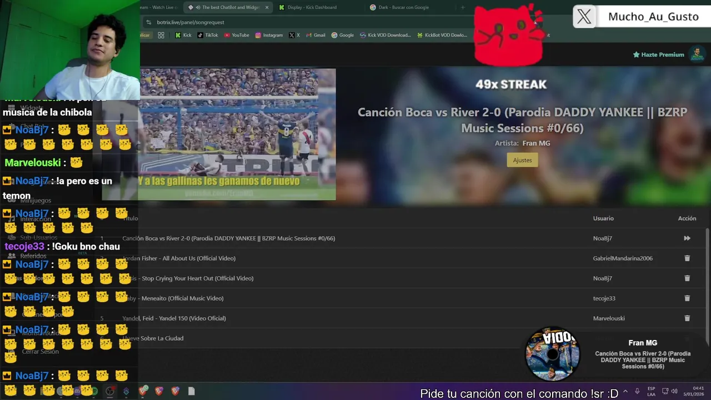Open Referidos in the sidebar

[x=33, y=256]
